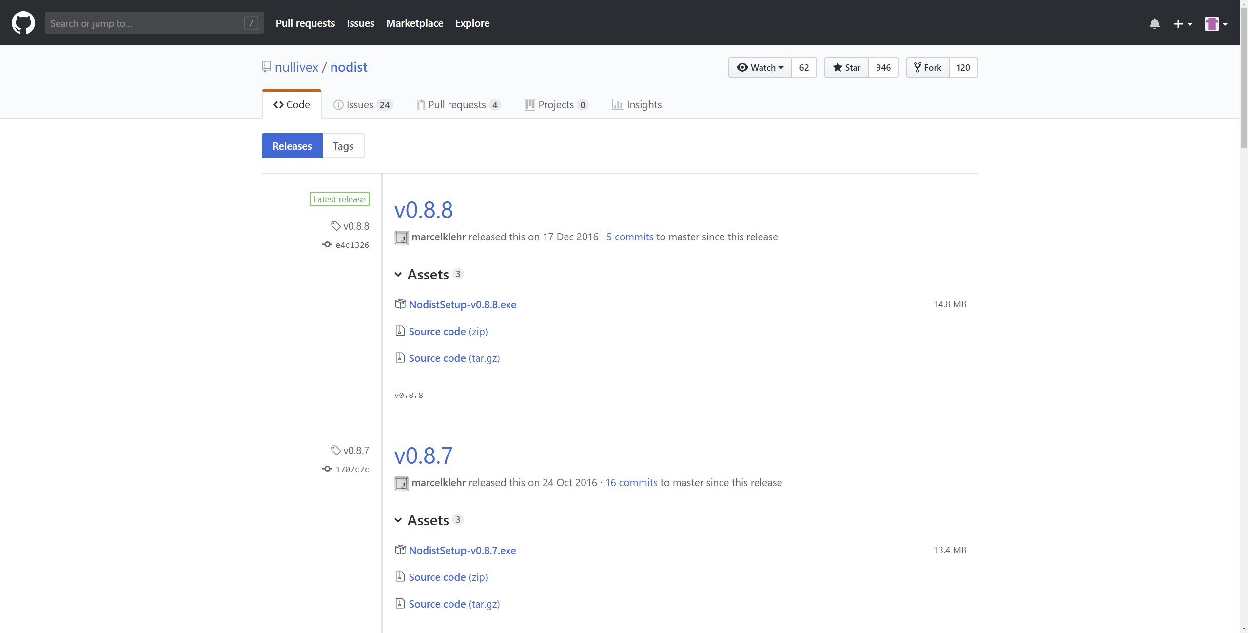Click marcelklehr avatar on v0.8.8 release
Image resolution: width=1248 pixels, height=633 pixels.
401,237
